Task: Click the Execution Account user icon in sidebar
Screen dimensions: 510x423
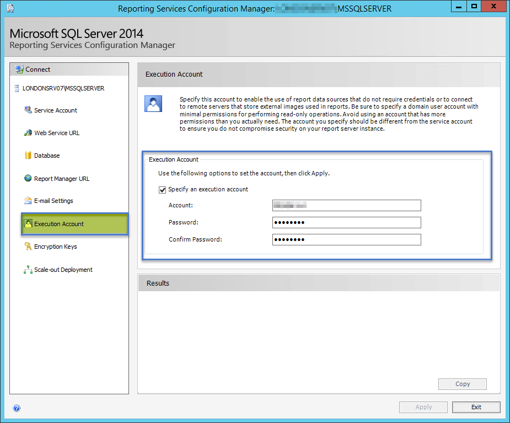Action: click(28, 223)
